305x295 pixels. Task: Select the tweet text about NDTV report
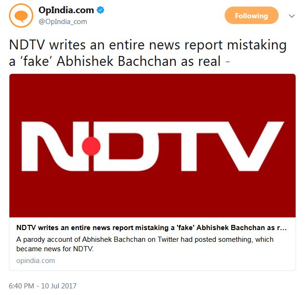[148, 53]
